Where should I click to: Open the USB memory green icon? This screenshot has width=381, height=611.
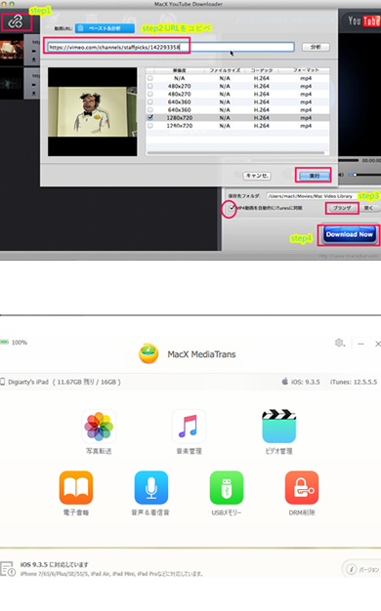coord(227,487)
